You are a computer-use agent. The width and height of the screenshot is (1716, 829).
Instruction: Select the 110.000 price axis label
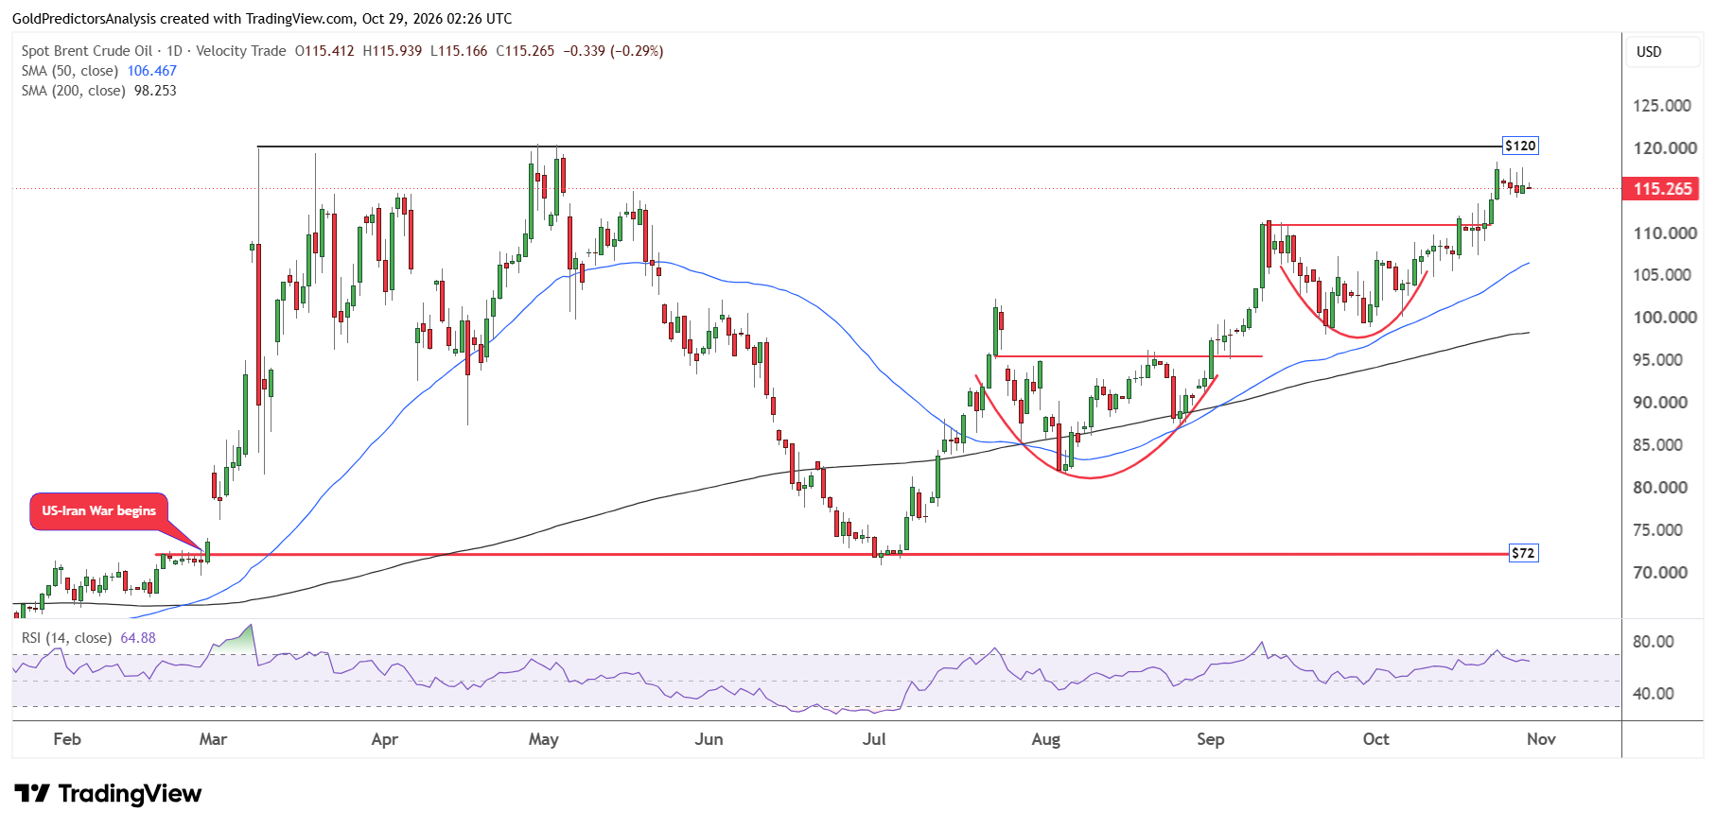pyautogui.click(x=1665, y=233)
